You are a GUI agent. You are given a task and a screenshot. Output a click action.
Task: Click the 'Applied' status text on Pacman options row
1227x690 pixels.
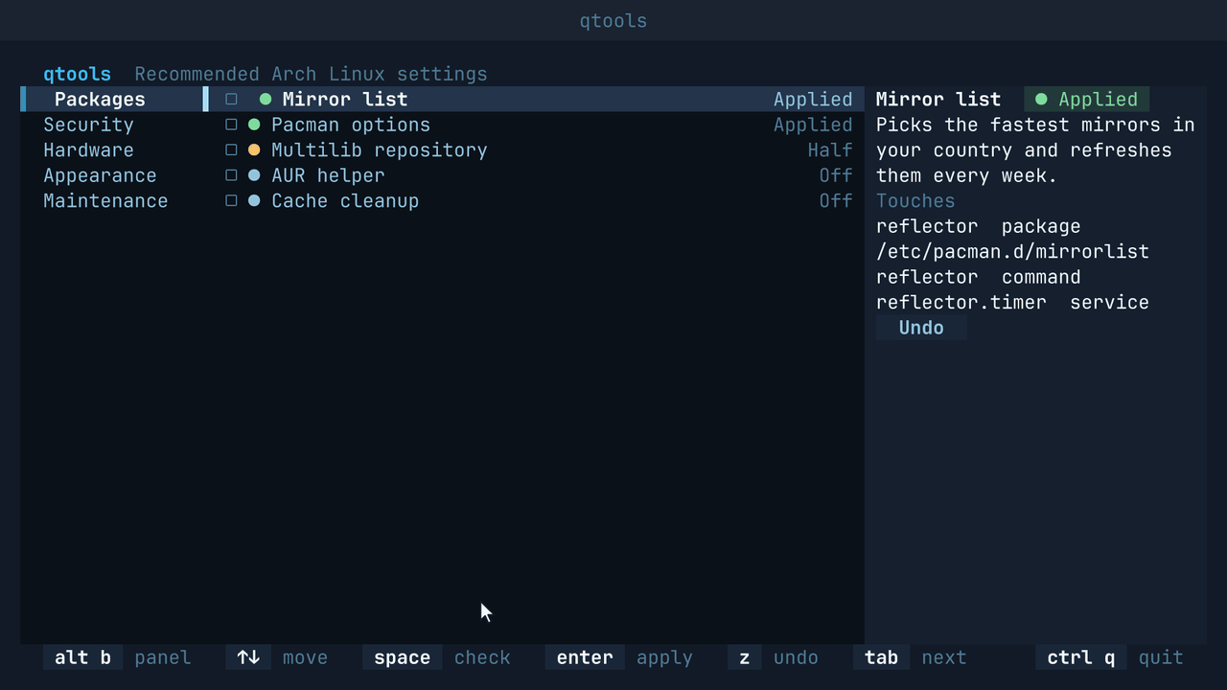[813, 125]
